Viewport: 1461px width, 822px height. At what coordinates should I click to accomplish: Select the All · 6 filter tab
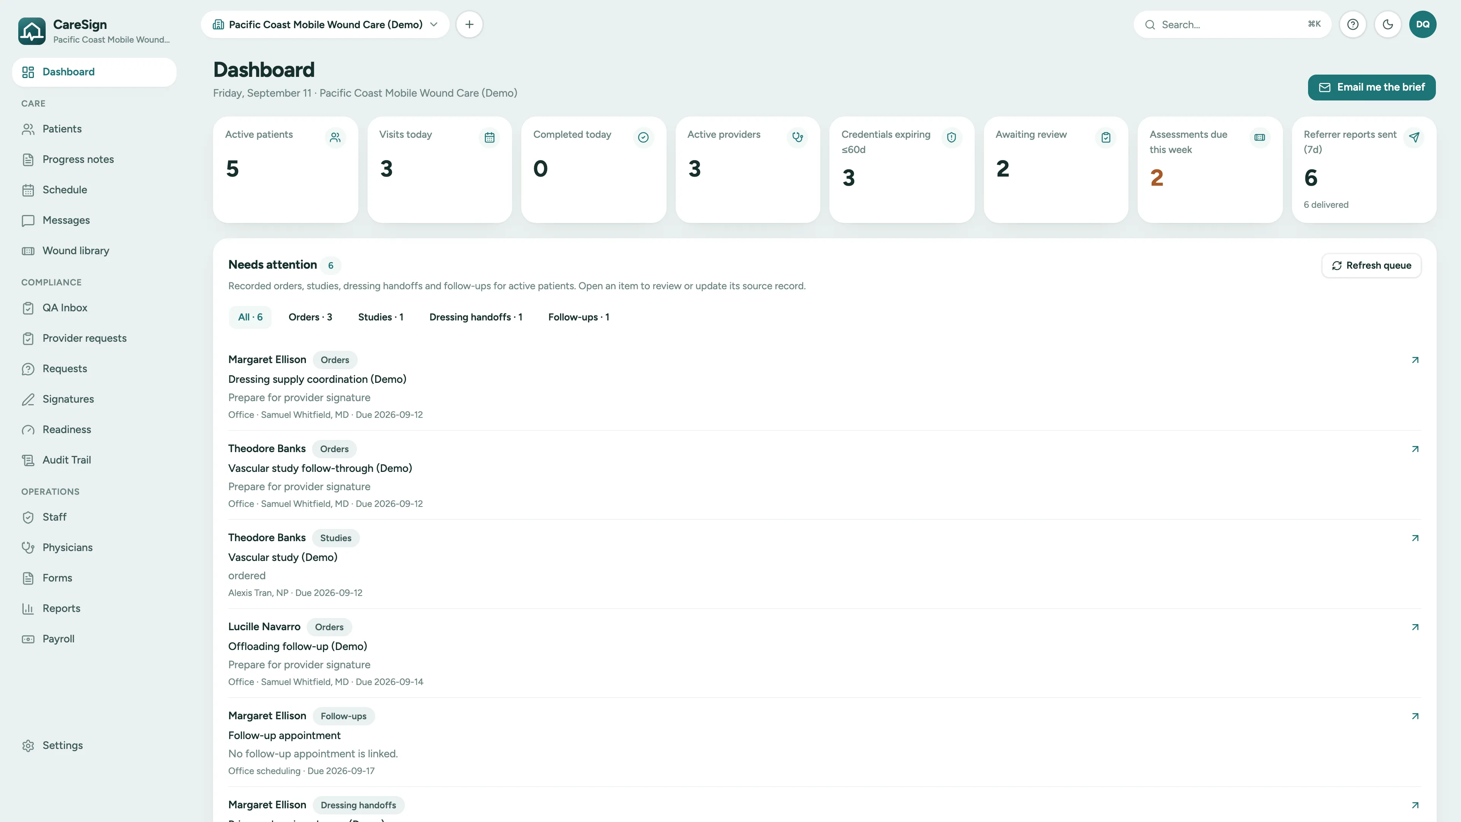pyautogui.click(x=250, y=317)
